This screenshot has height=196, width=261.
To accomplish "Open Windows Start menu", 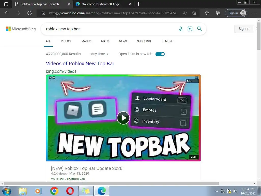I will [x=7, y=191].
